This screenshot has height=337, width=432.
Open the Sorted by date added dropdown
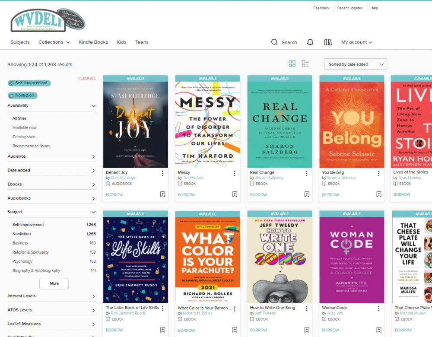pyautogui.click(x=355, y=64)
